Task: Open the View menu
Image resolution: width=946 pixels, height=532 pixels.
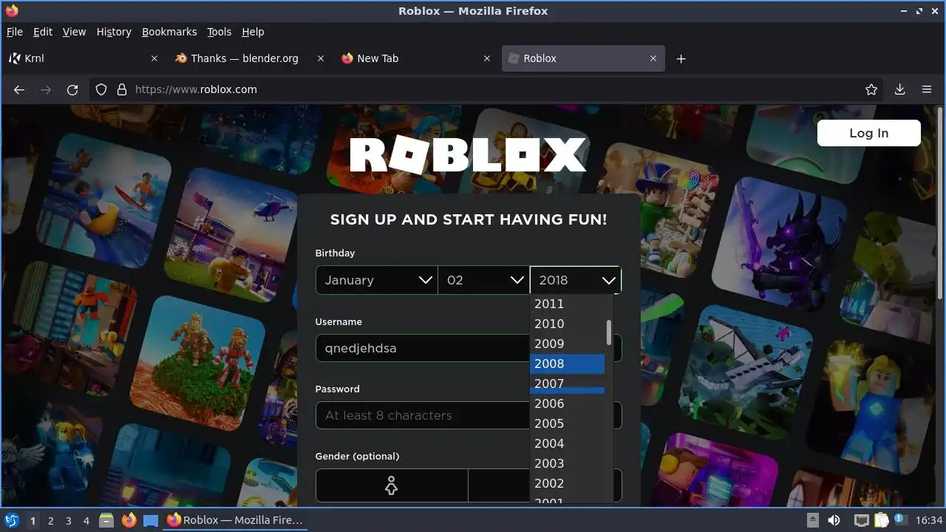Action: (74, 32)
